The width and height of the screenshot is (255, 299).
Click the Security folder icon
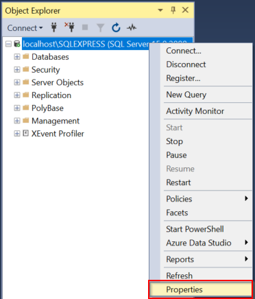pyautogui.click(x=26, y=69)
